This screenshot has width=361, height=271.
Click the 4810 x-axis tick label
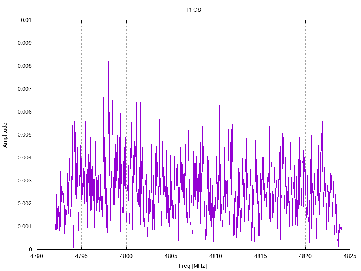click(216, 256)
